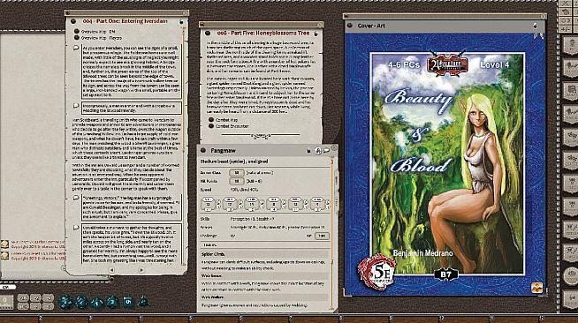
Task: Click Fangmaw Skills line 'Perception, Stealth'
Action: tap(252, 219)
